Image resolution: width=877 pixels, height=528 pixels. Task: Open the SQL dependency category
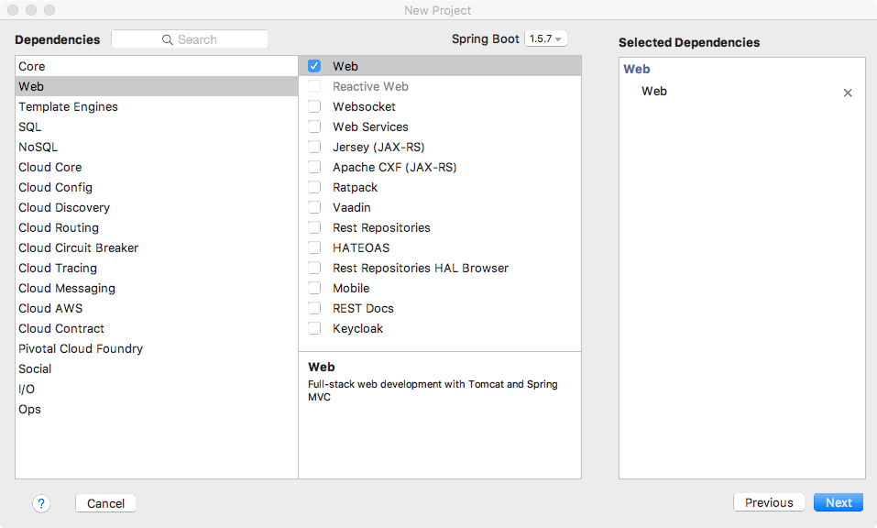[30, 126]
